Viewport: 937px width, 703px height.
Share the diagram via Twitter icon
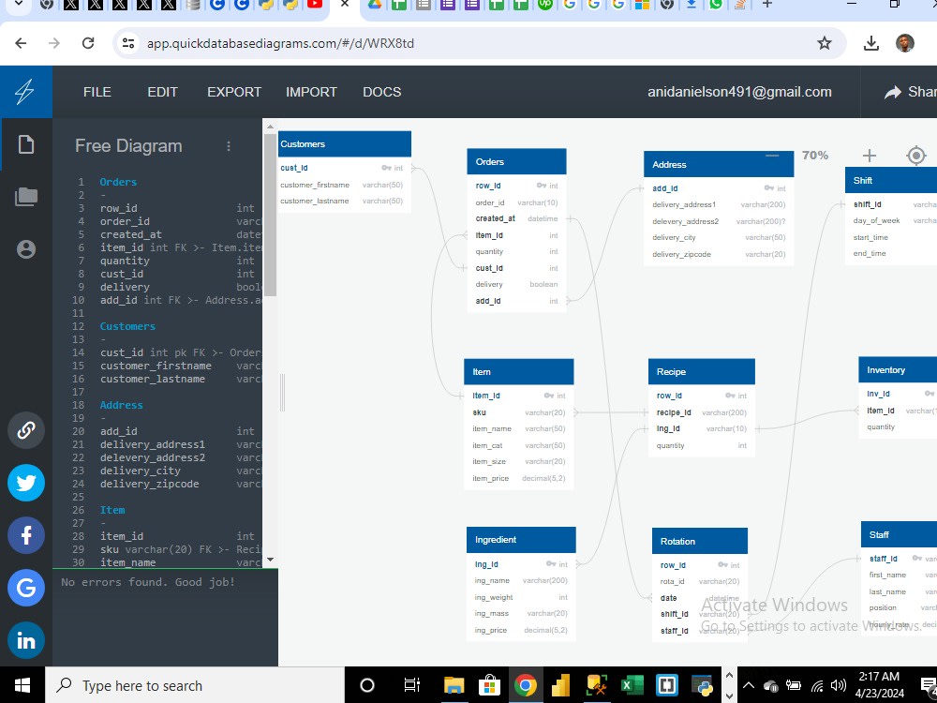click(25, 483)
